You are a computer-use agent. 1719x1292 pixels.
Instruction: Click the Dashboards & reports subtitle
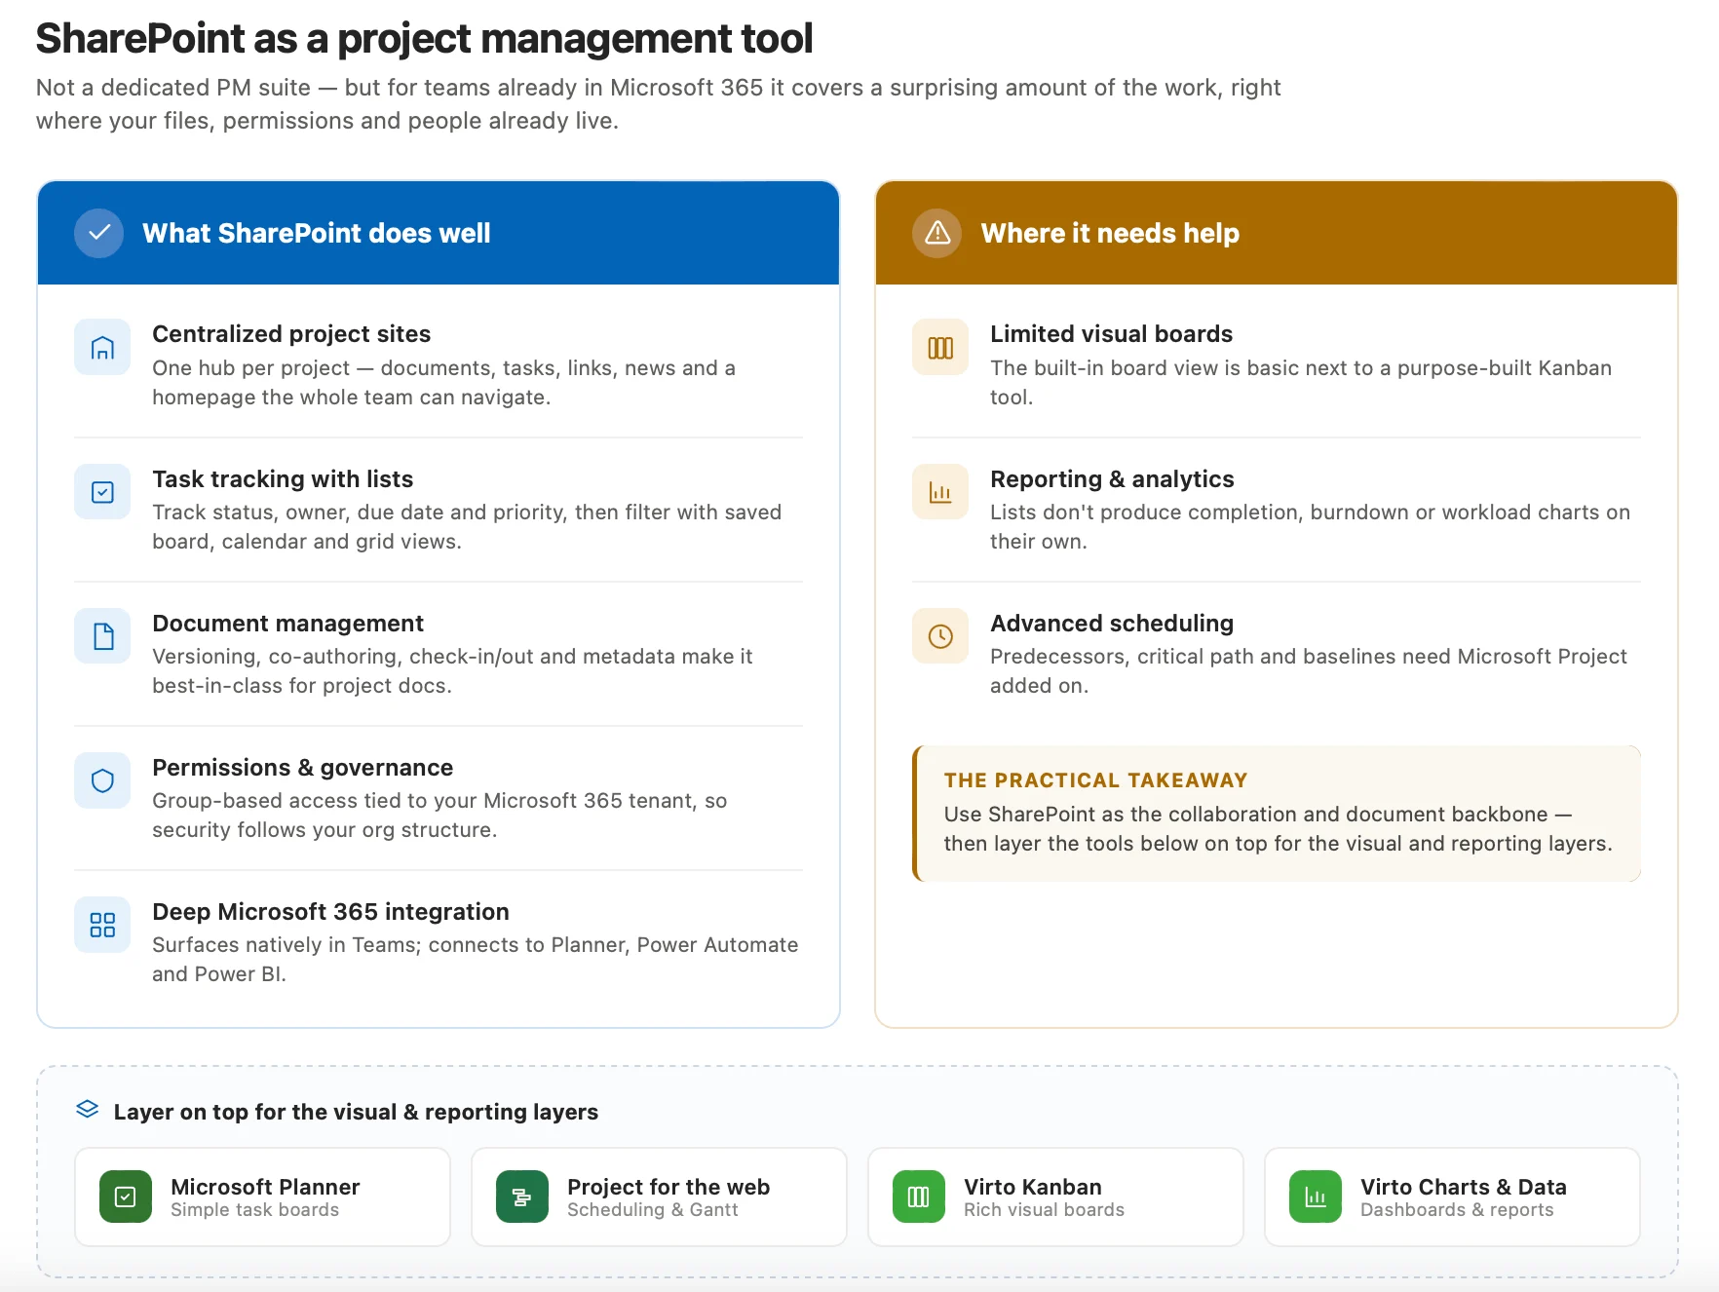[x=1457, y=1210]
